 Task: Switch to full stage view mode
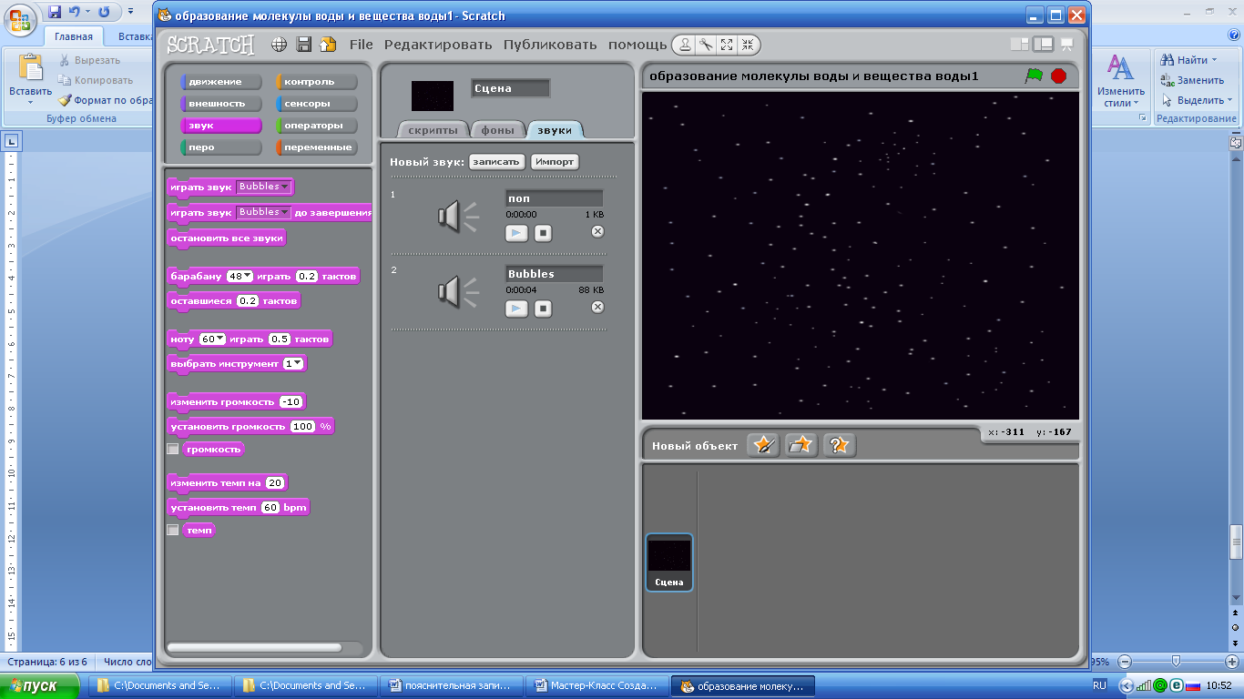point(1043,45)
